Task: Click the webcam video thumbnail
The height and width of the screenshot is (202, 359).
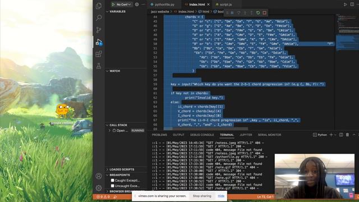Action: click(x=315, y=176)
